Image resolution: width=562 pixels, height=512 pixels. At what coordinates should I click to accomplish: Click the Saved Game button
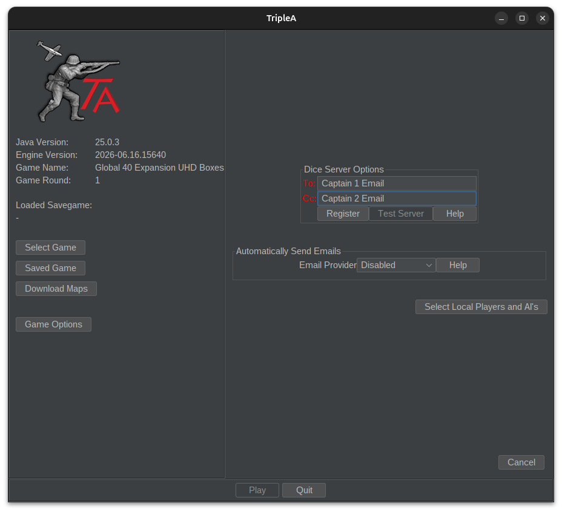pyautogui.click(x=50, y=268)
